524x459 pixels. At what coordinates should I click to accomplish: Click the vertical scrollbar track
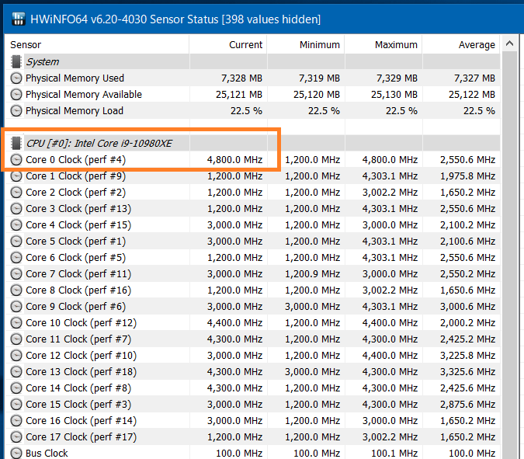coord(509,256)
